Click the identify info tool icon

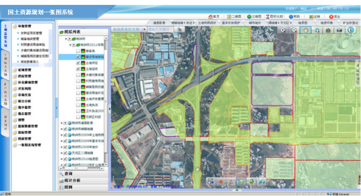(351, 30)
